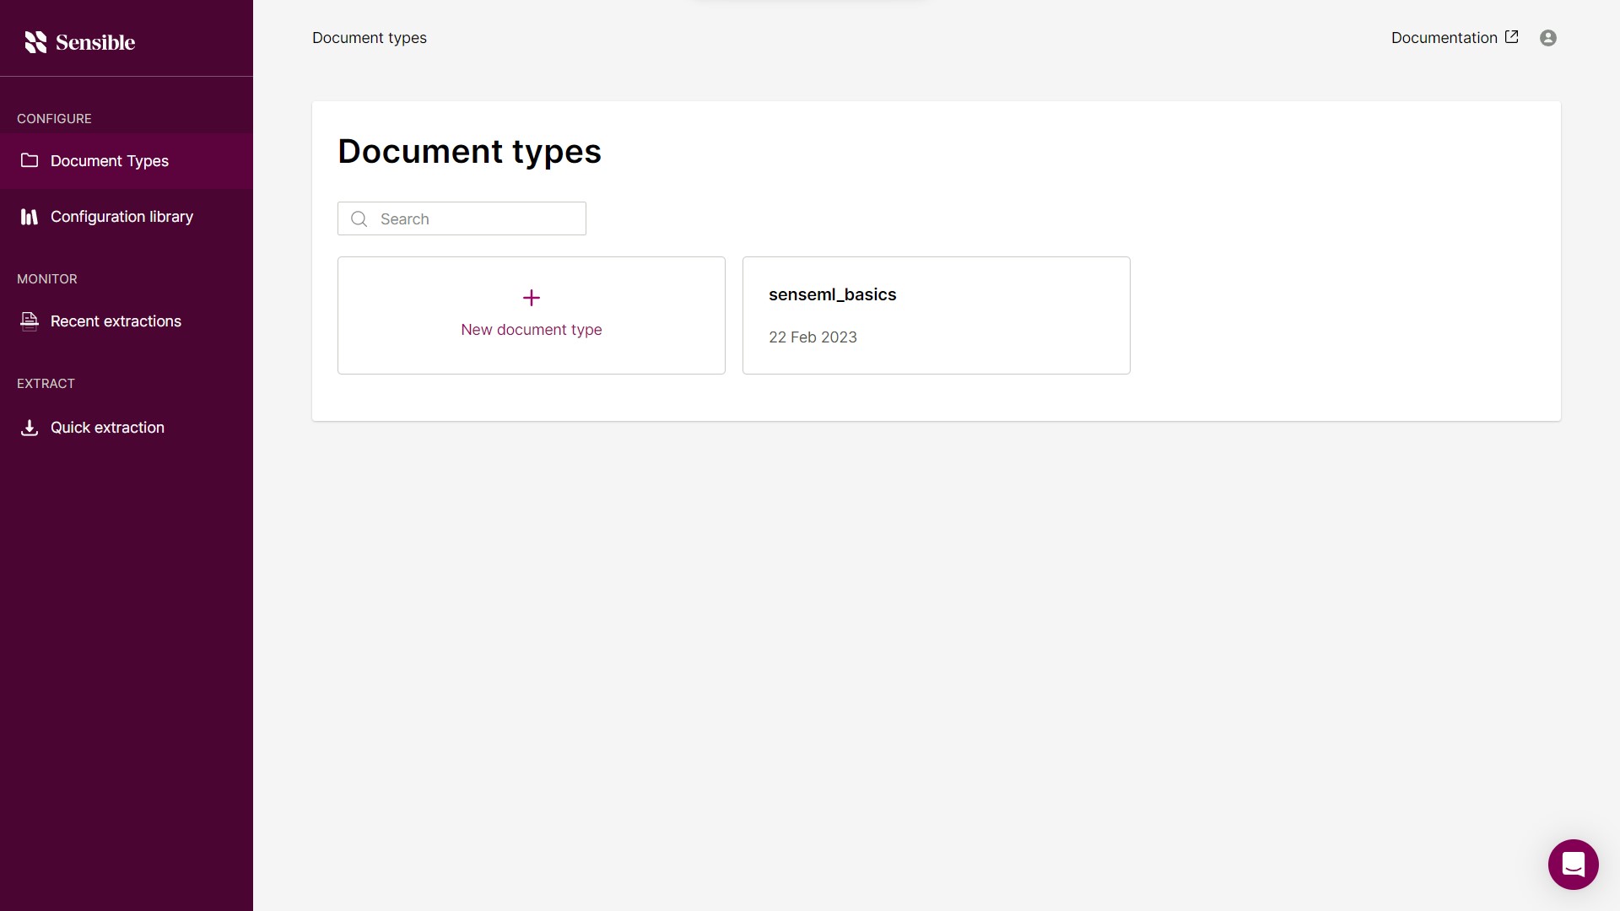
Task: Open the chat support bubble
Action: 1573,864
